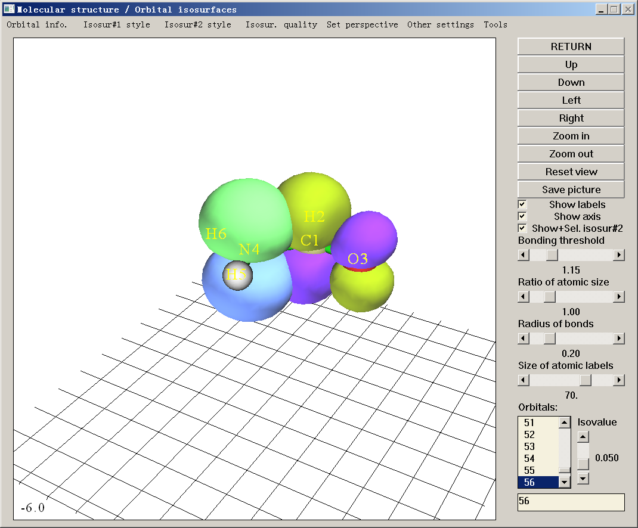Rotate view with Right button
638x528 pixels.
[571, 118]
